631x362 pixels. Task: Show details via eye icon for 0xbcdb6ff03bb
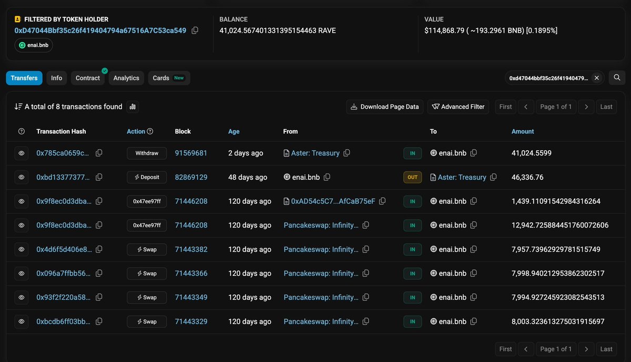click(22, 322)
